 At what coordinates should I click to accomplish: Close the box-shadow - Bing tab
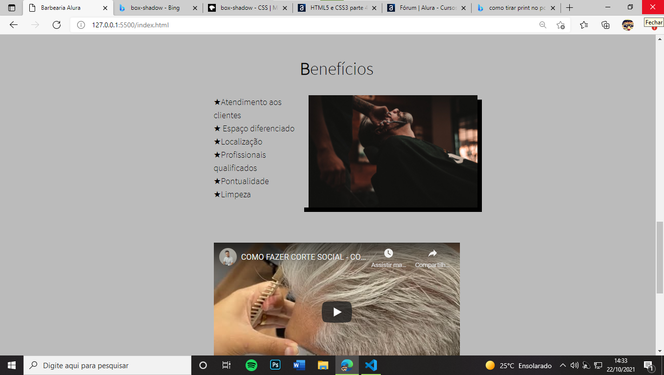pos(195,8)
